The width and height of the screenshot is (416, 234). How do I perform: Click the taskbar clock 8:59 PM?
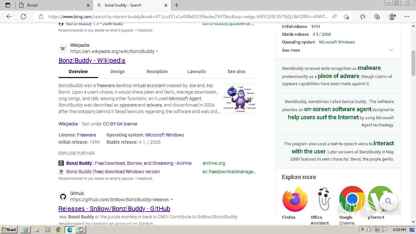click(x=399, y=230)
